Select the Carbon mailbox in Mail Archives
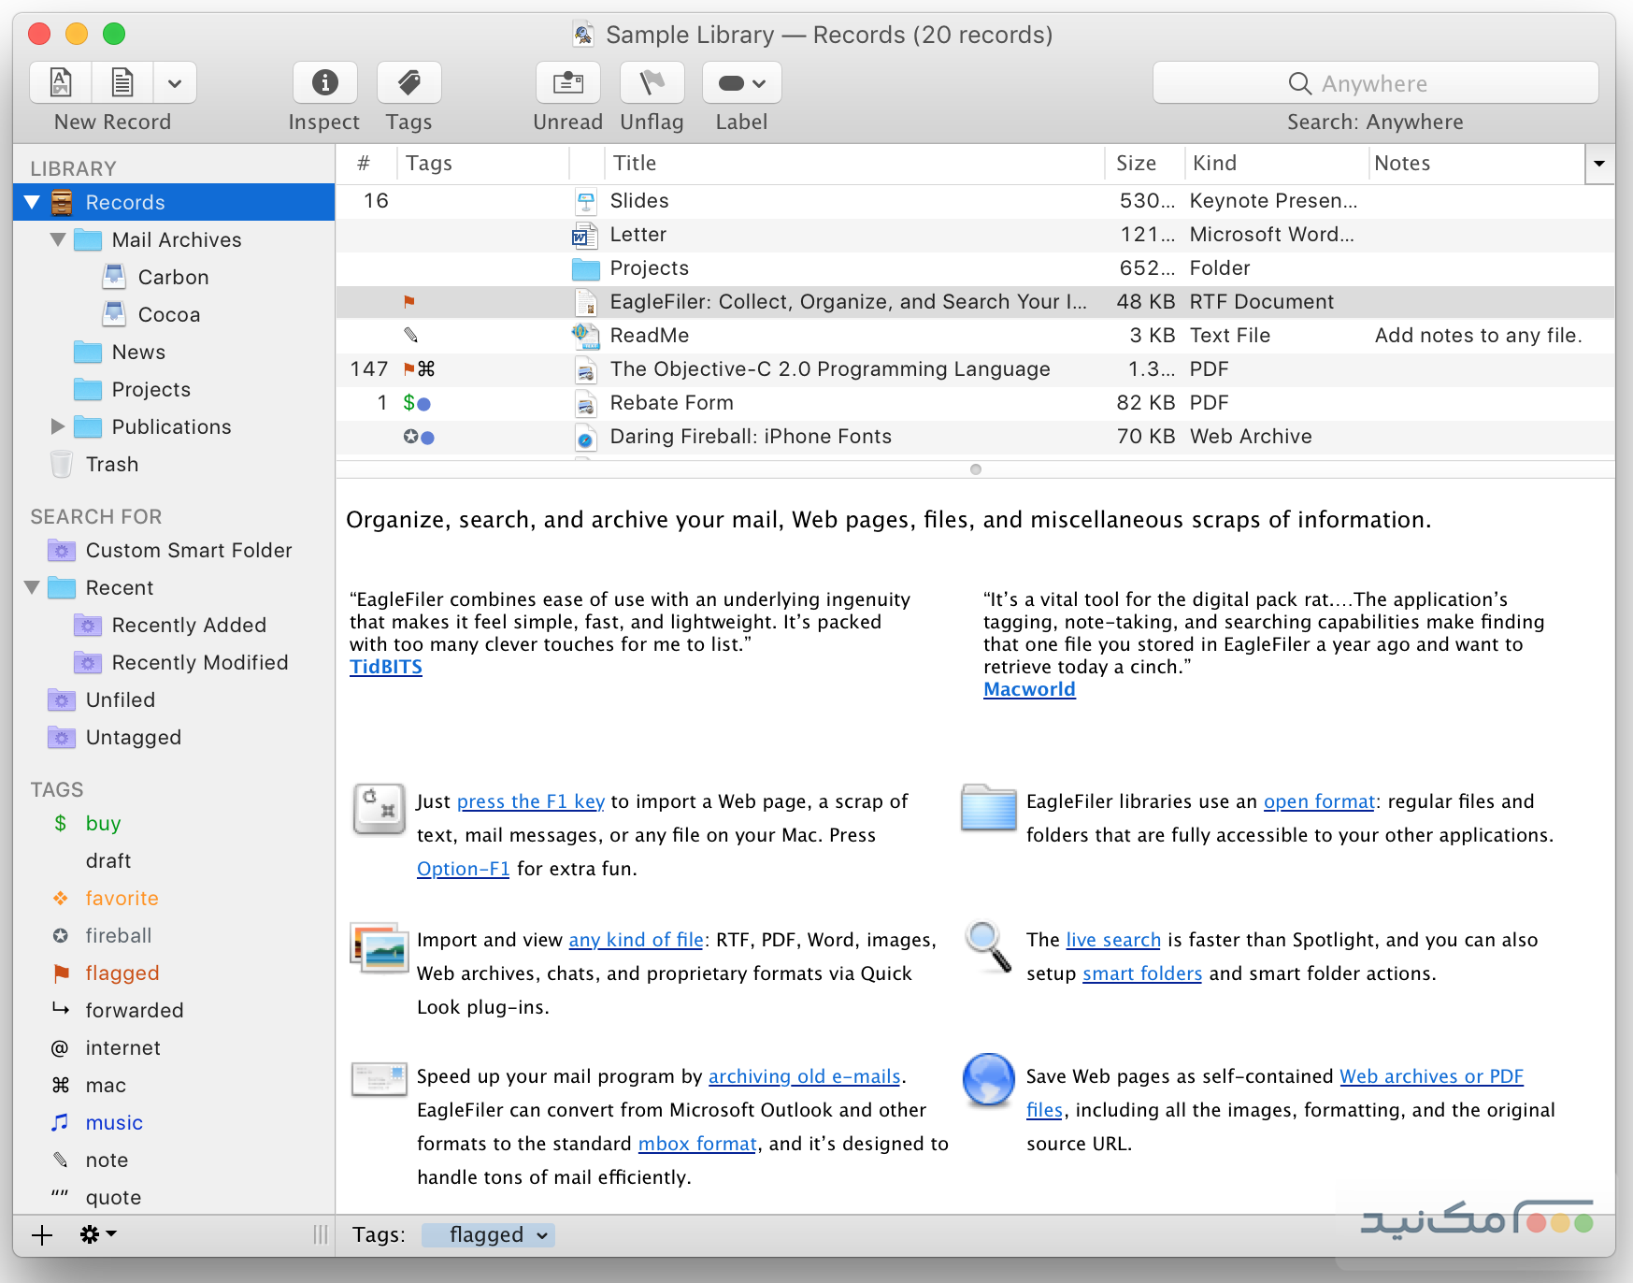The width and height of the screenshot is (1633, 1283). 173,278
